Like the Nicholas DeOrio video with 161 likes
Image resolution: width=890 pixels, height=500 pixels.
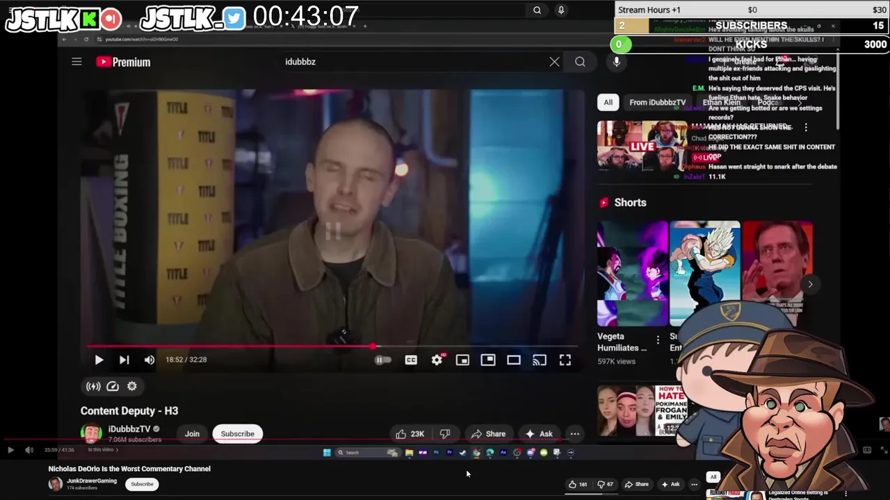[x=577, y=485]
